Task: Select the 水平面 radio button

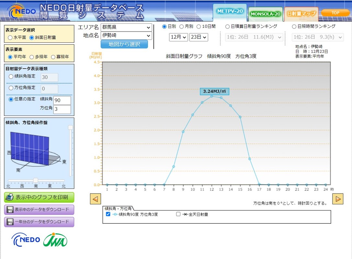Action: [x=10, y=38]
